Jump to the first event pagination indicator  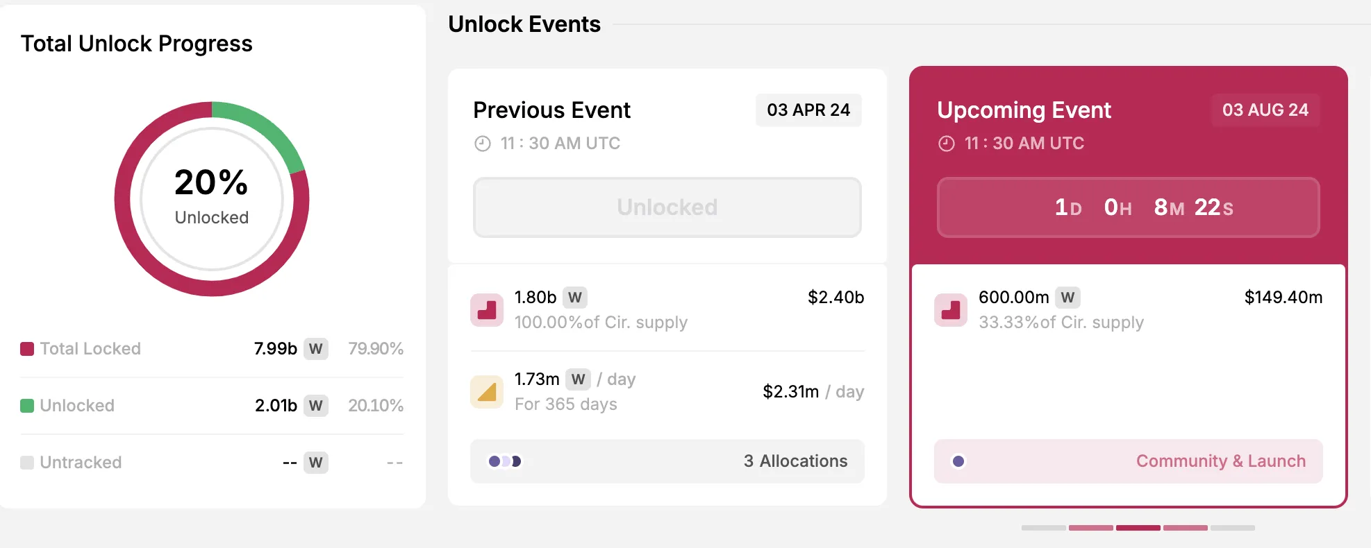click(x=1043, y=528)
